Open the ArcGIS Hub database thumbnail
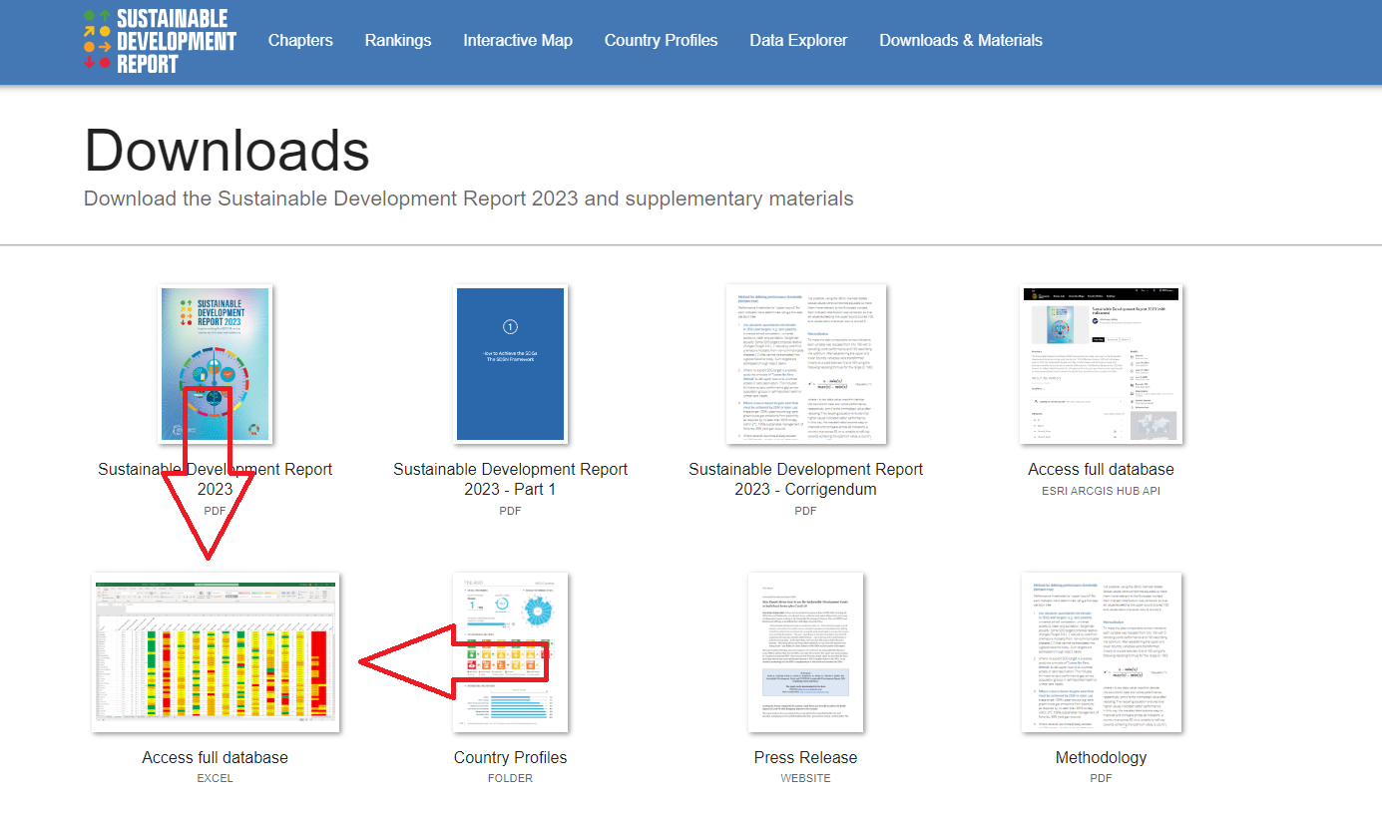Screen dimensions: 1382x813 tap(1101, 364)
